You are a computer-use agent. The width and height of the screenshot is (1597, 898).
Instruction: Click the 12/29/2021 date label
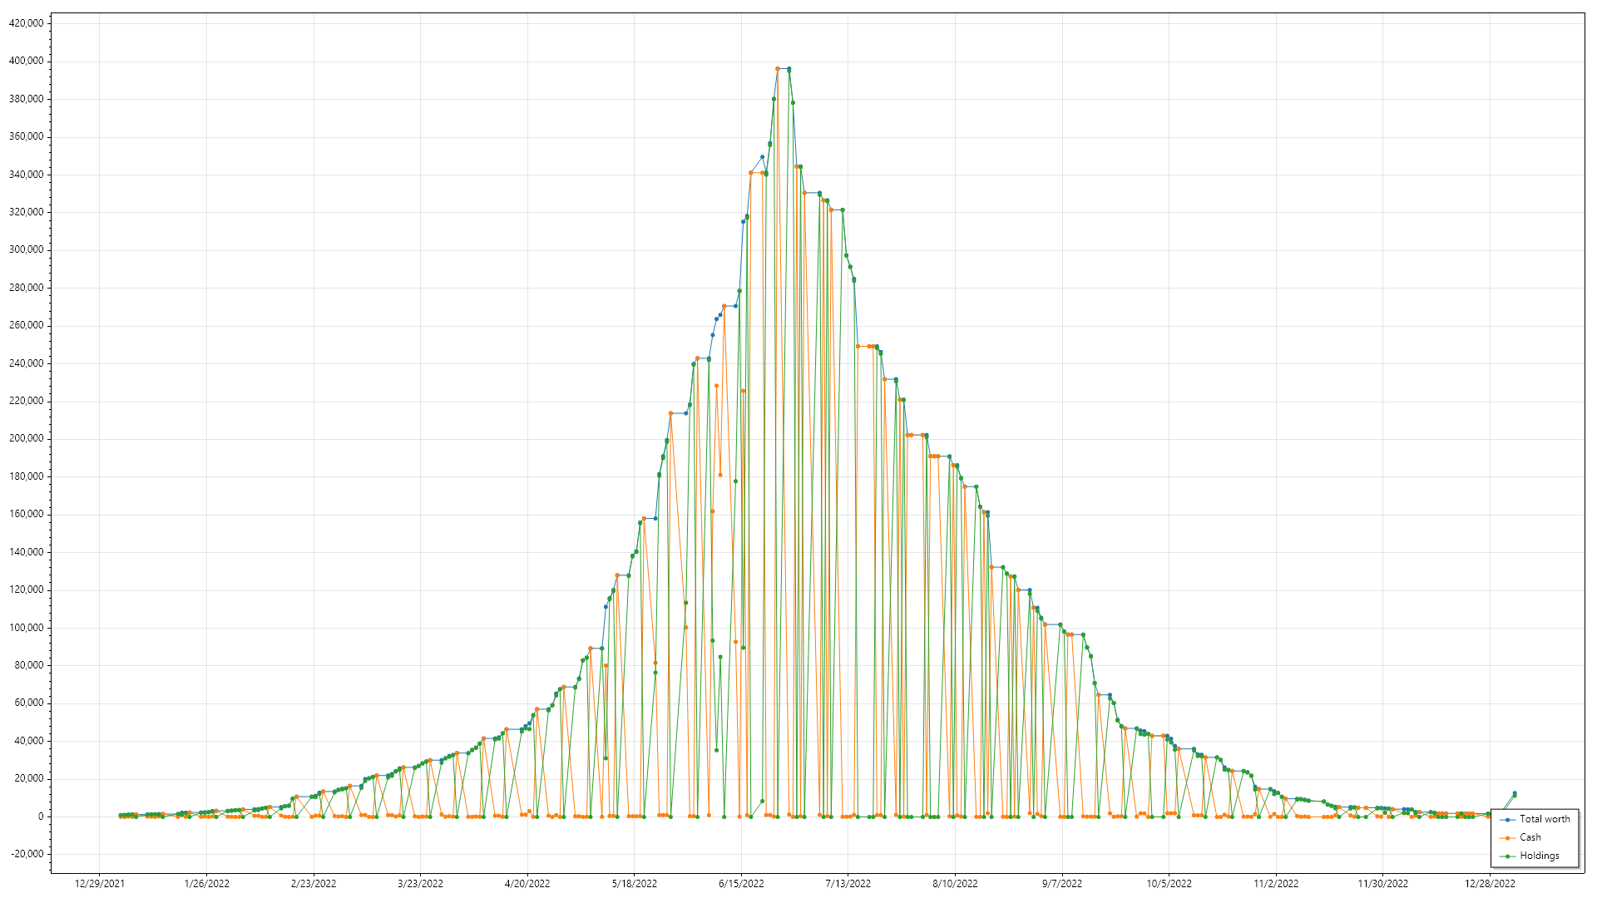100,884
